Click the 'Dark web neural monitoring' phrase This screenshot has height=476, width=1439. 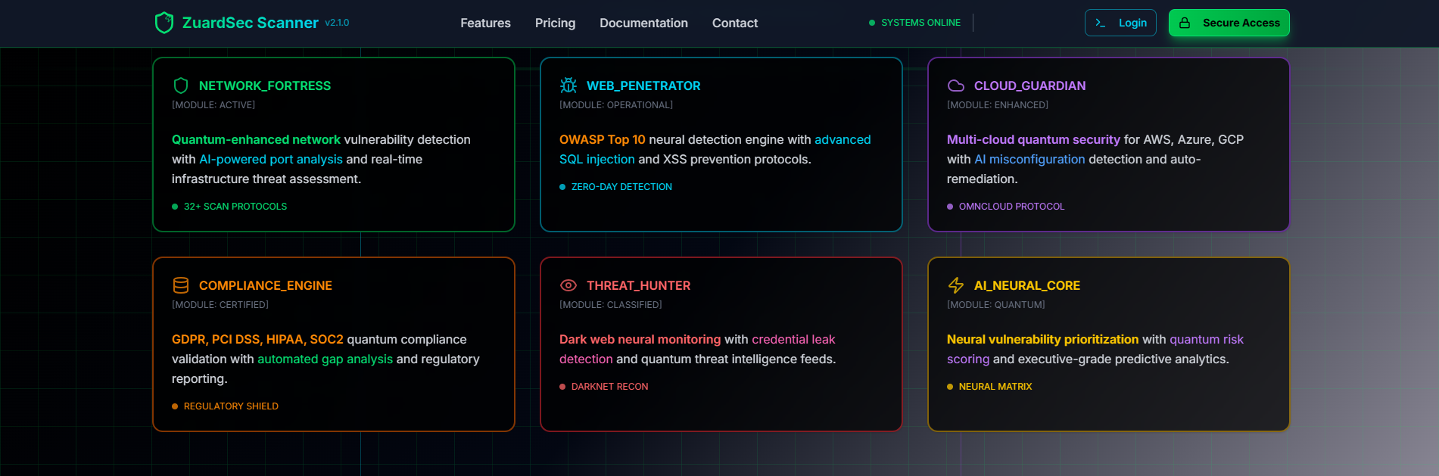(x=640, y=339)
